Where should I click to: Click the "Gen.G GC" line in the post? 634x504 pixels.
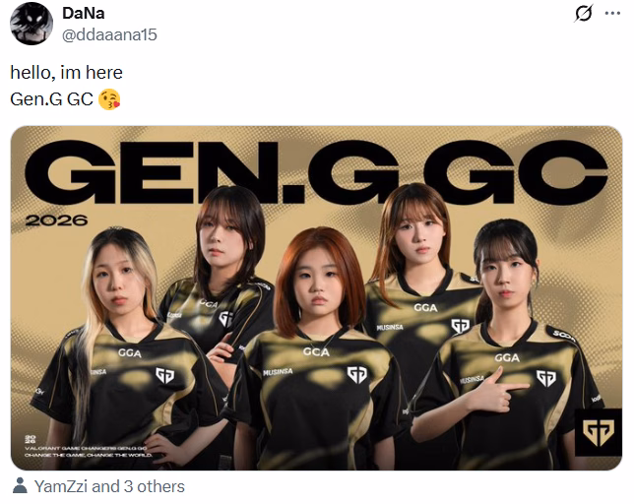coord(51,99)
